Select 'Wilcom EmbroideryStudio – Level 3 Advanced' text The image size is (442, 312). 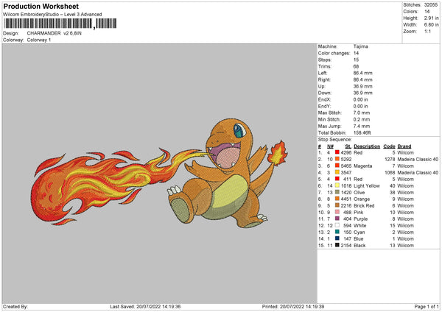point(52,15)
